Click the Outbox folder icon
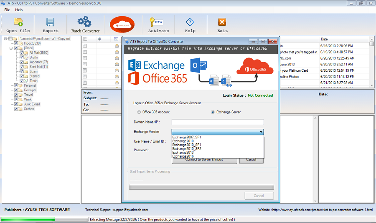Image resolution: width=376 pixels, height=223 pixels. pyautogui.click(x=20, y=109)
